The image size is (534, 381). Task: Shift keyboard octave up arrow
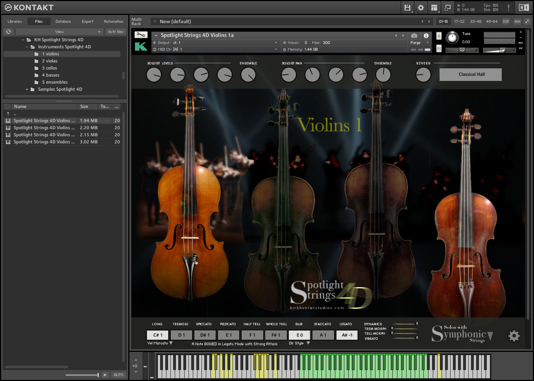(x=136, y=360)
